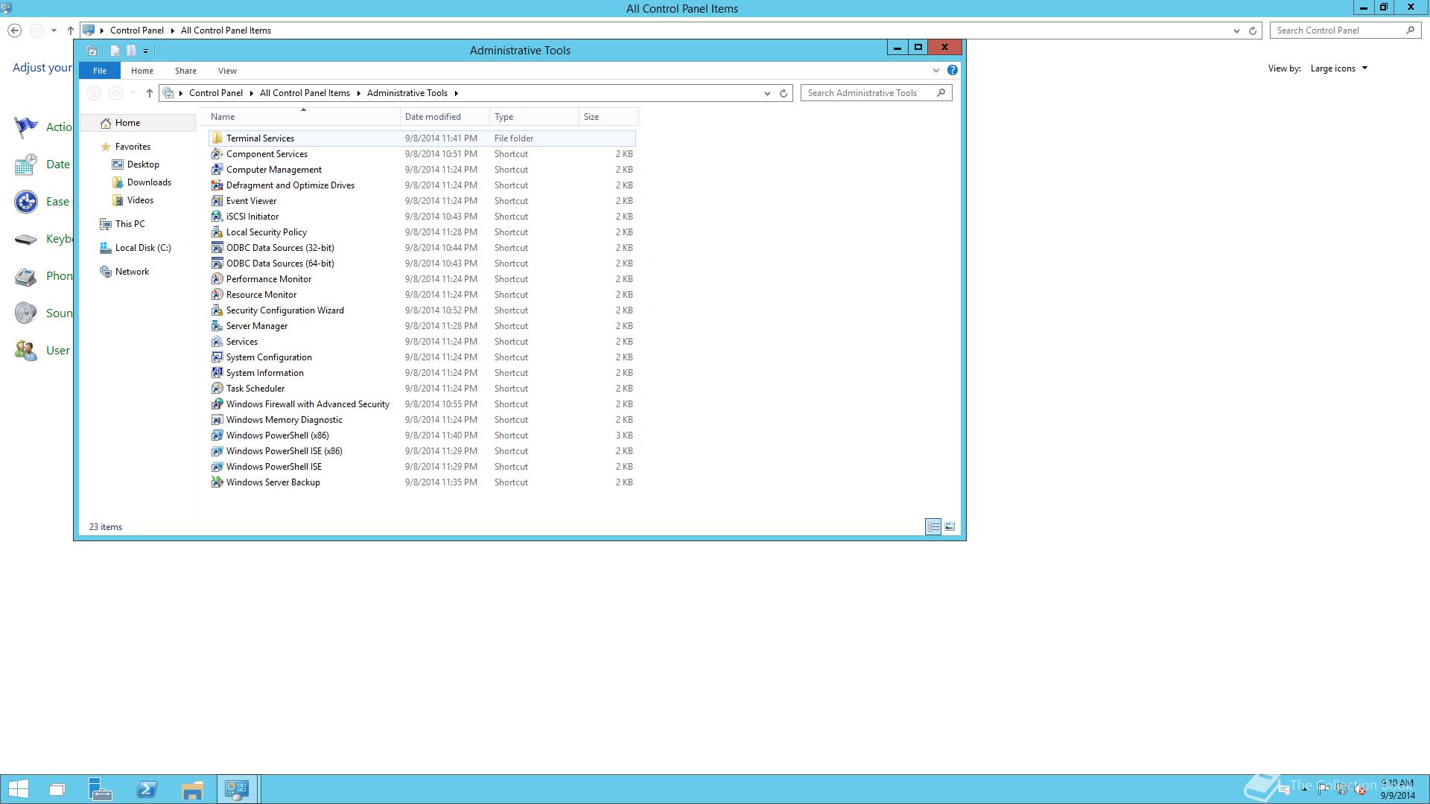The image size is (1430, 804).
Task: Select the Event Viewer icon
Action: coord(217,201)
